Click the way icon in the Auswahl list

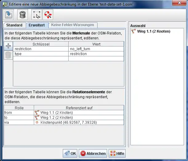coord(134,31)
